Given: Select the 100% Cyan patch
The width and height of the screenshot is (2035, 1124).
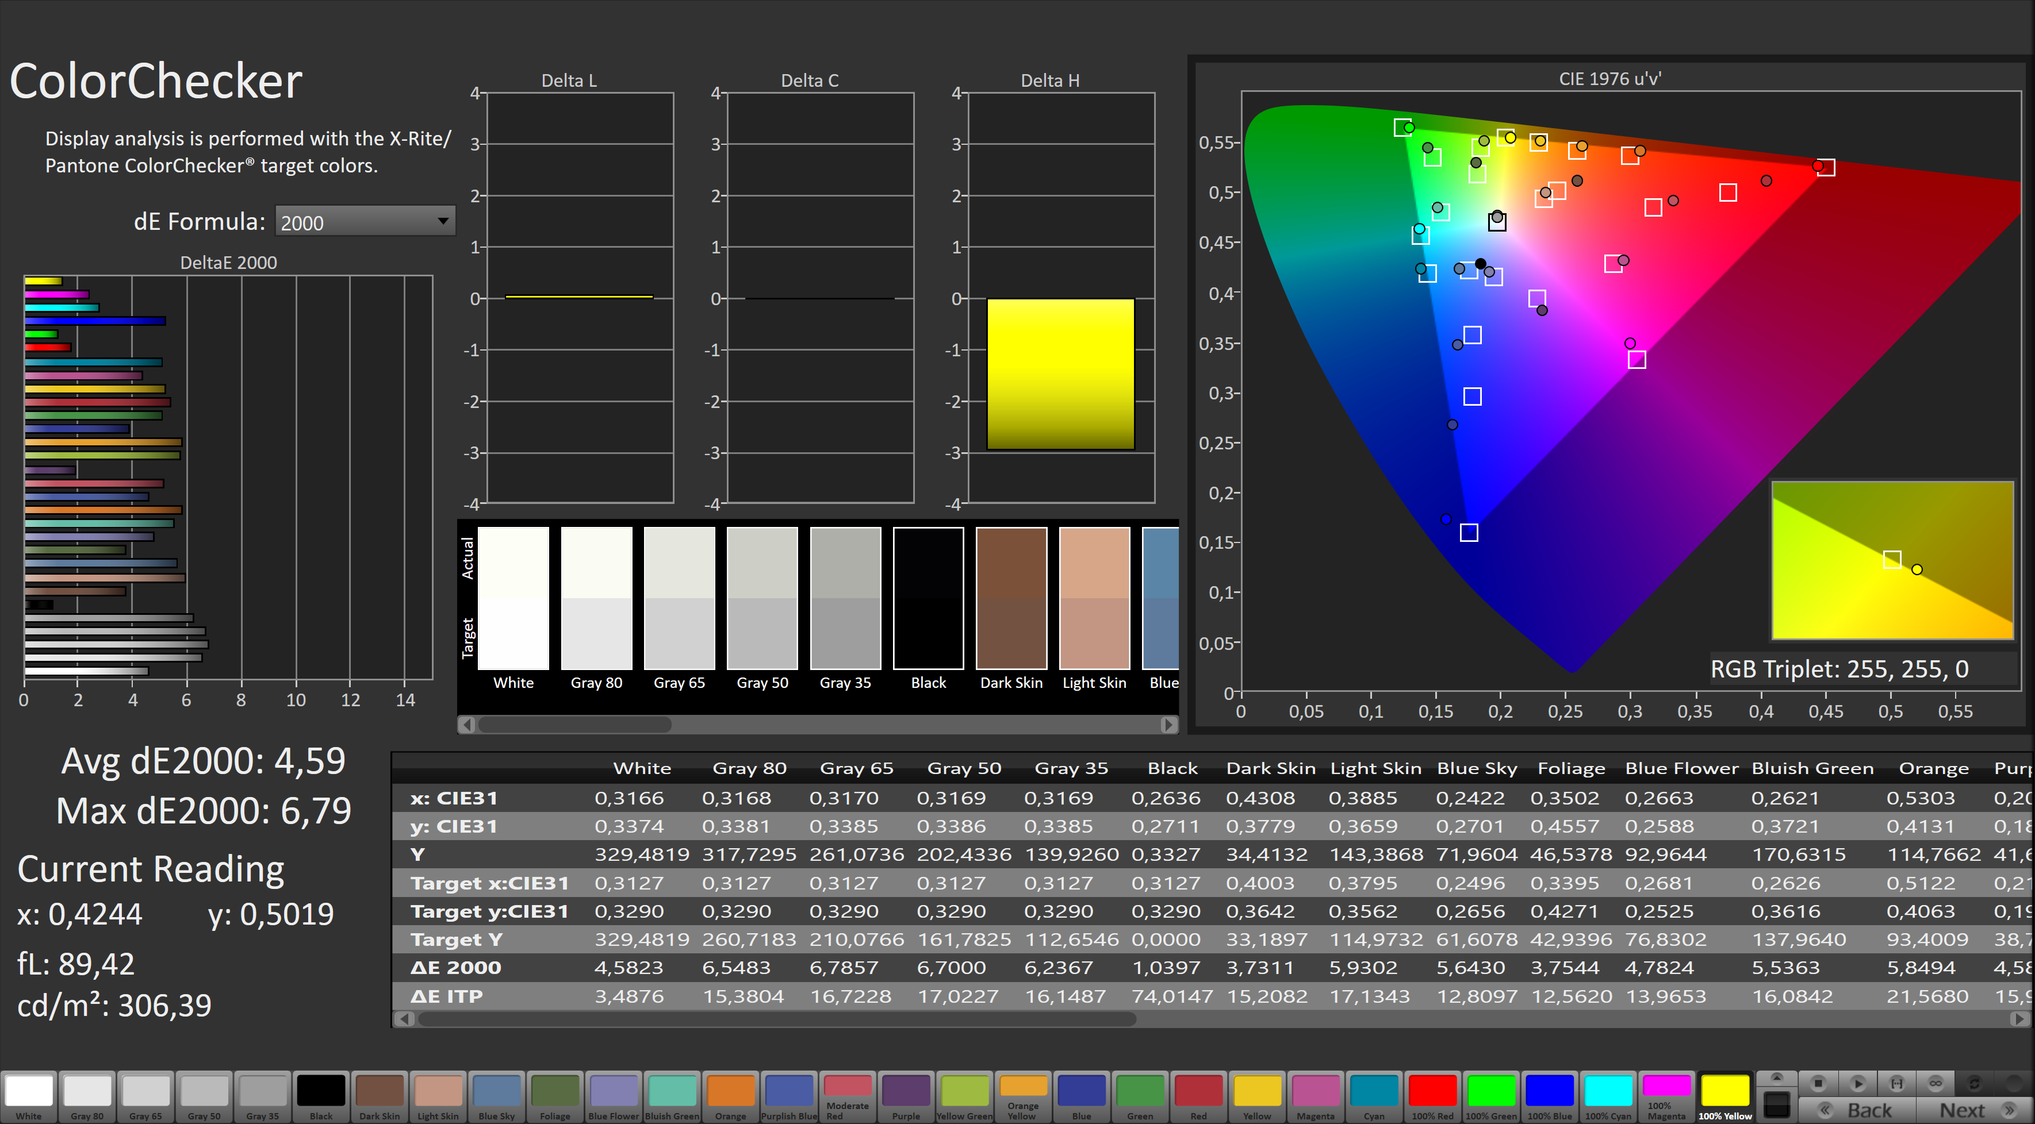Looking at the screenshot, I should (x=1608, y=1096).
